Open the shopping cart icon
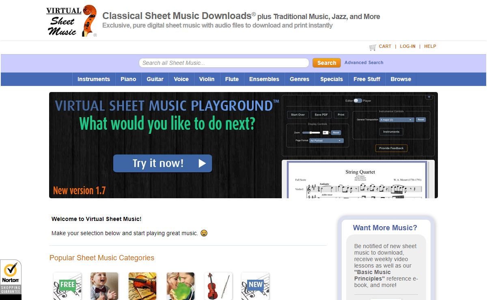The image size is (487, 300). point(373,47)
